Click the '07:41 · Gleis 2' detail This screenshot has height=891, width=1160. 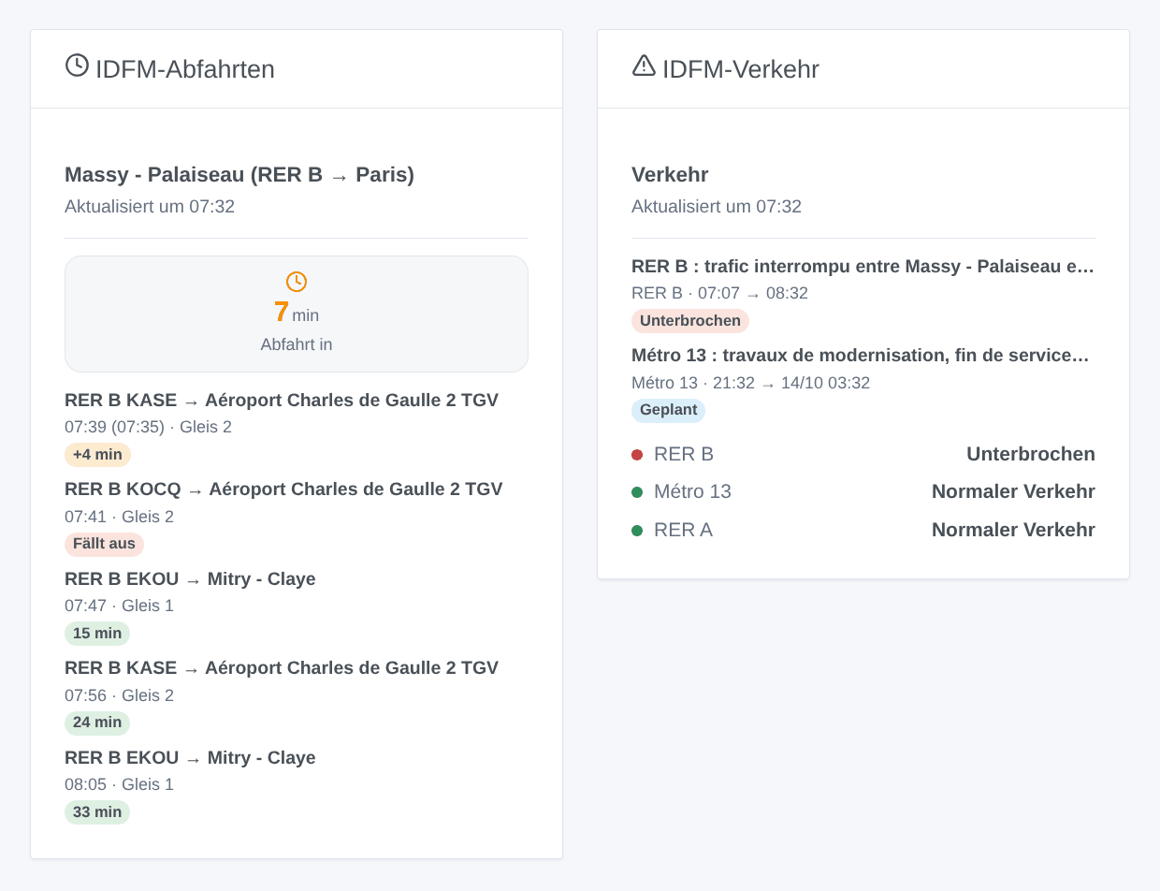119,517
